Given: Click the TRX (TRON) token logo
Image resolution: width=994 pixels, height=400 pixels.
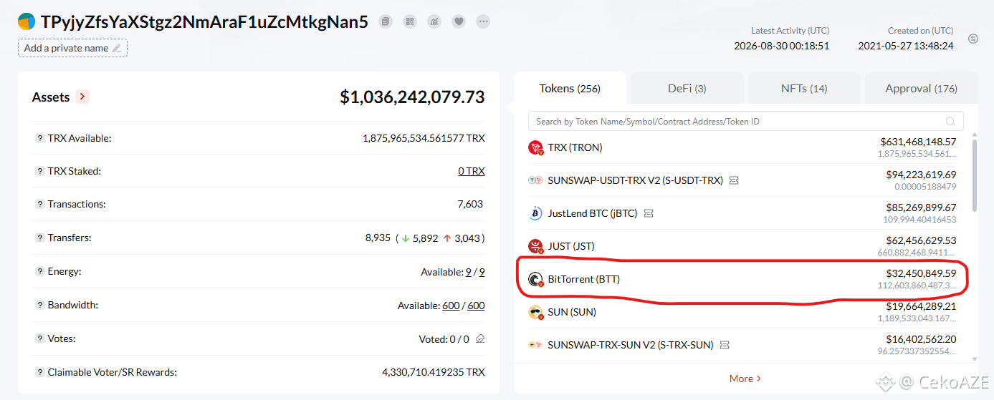Looking at the screenshot, I should pos(535,147).
